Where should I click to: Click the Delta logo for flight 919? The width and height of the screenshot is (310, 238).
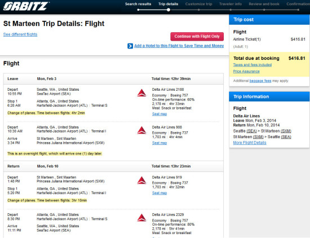(141, 180)
